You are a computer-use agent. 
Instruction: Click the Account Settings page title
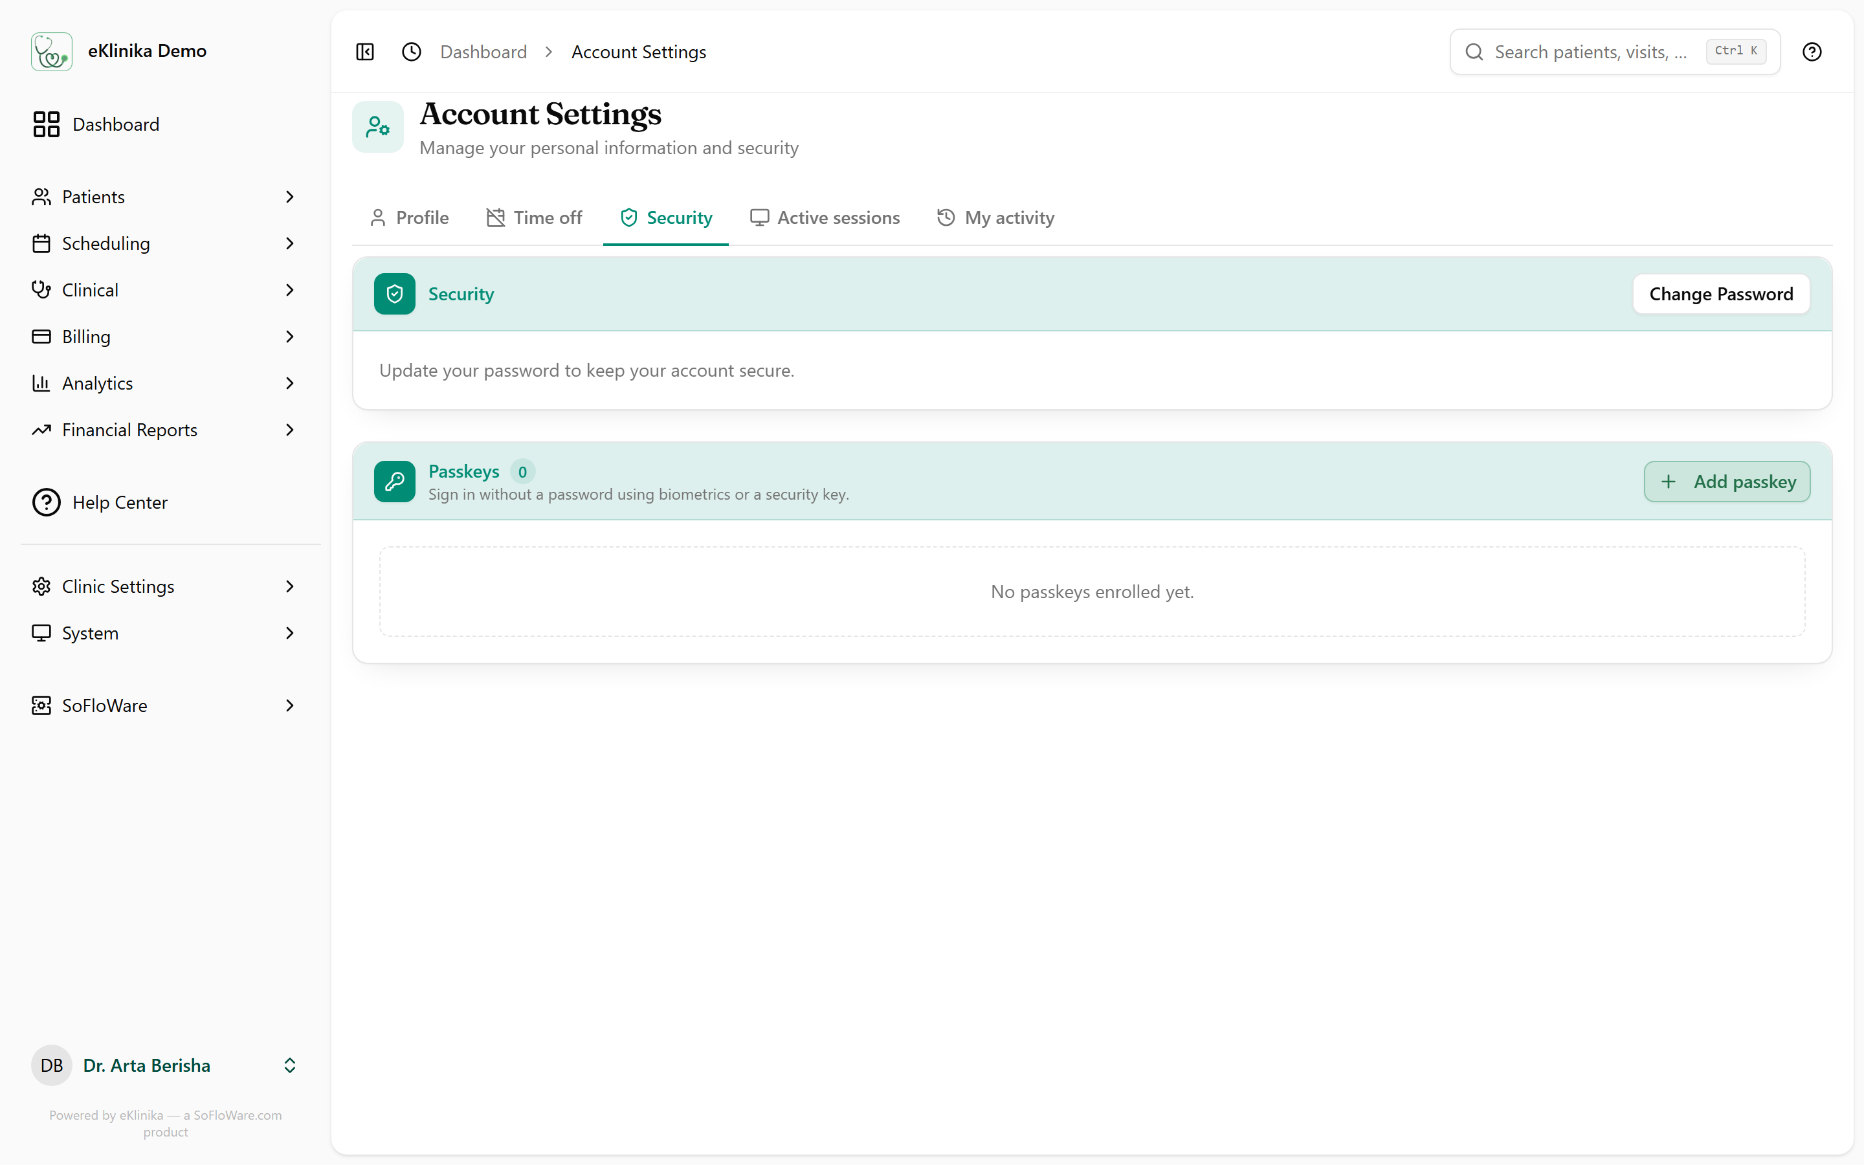click(540, 114)
